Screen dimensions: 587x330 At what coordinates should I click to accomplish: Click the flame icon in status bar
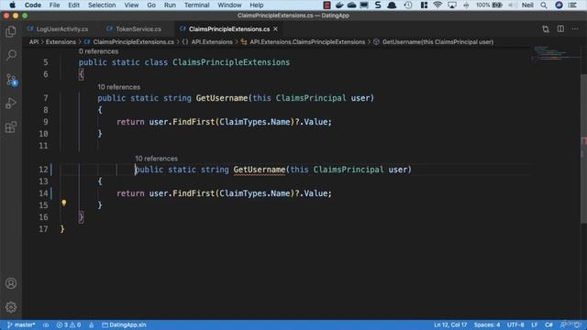click(92, 324)
